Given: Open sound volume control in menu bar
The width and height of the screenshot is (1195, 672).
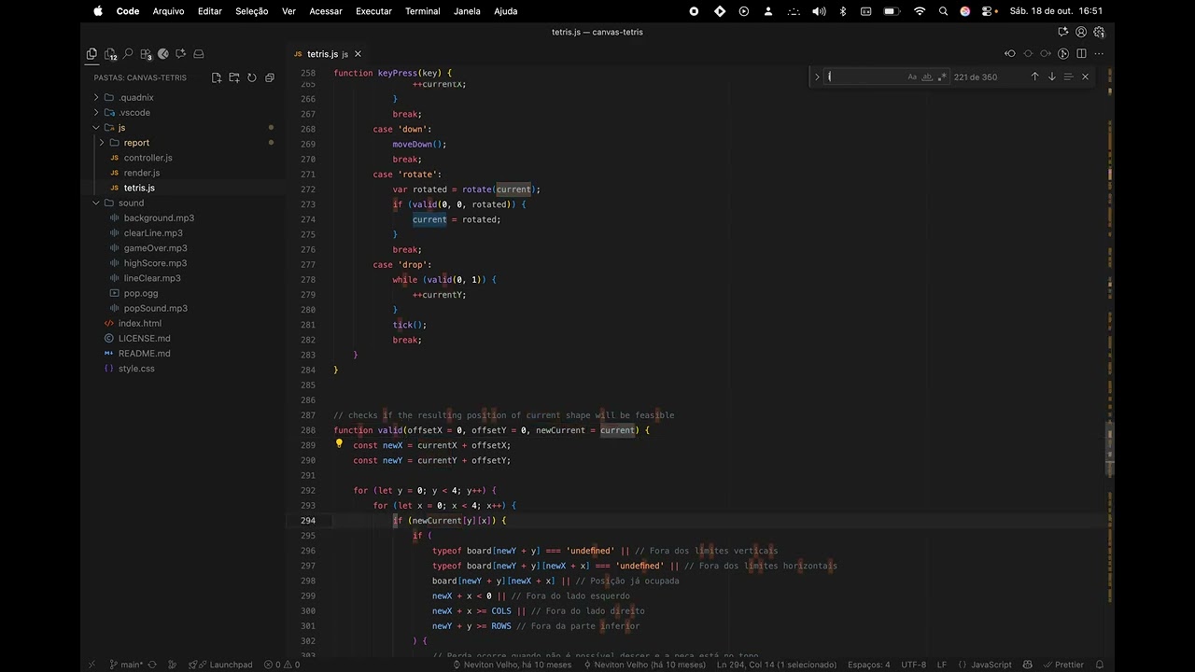Looking at the screenshot, I should [x=819, y=11].
